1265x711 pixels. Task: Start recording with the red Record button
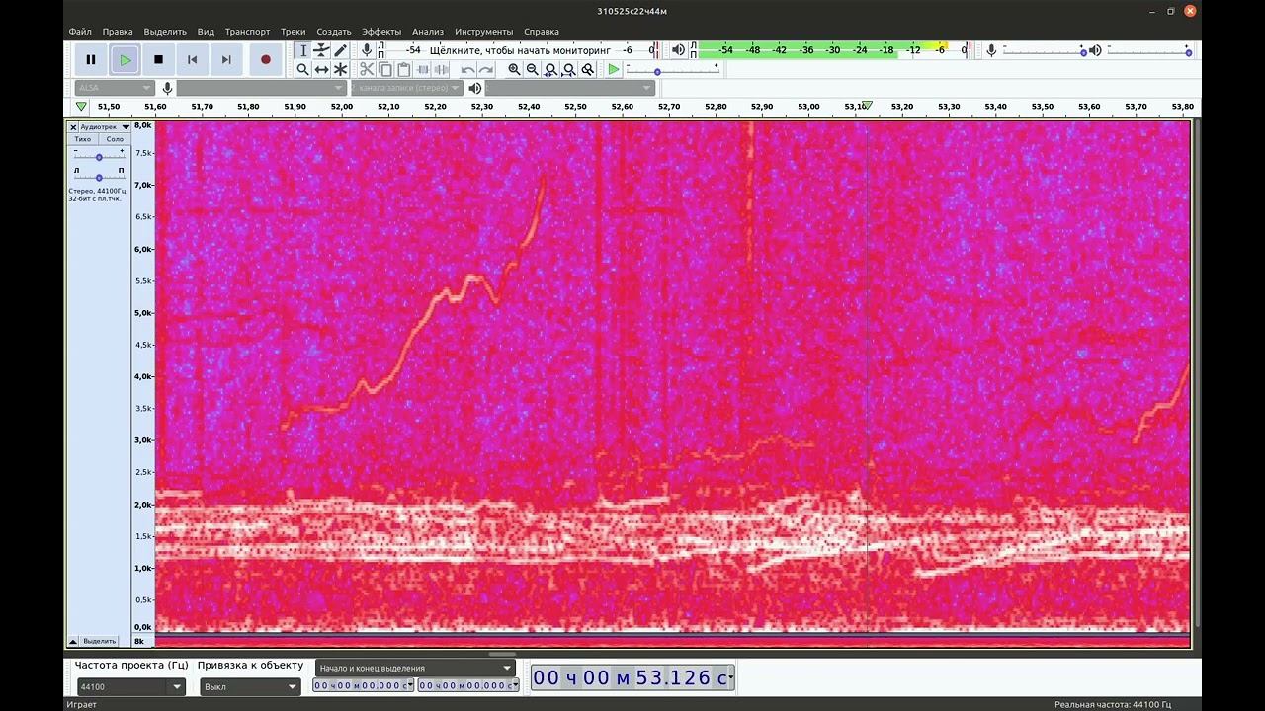(x=265, y=60)
